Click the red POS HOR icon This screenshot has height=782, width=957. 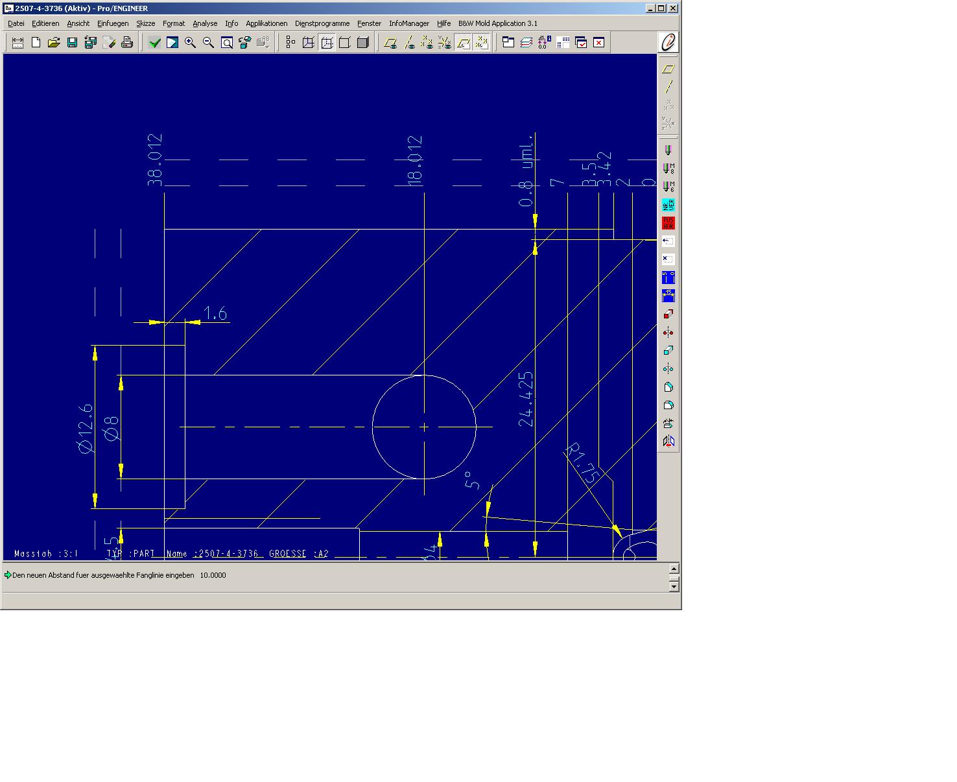668,223
